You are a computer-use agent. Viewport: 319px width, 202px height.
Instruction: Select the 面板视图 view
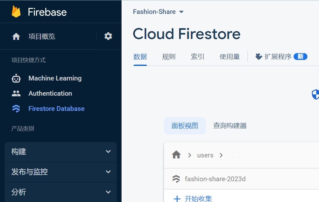click(185, 126)
